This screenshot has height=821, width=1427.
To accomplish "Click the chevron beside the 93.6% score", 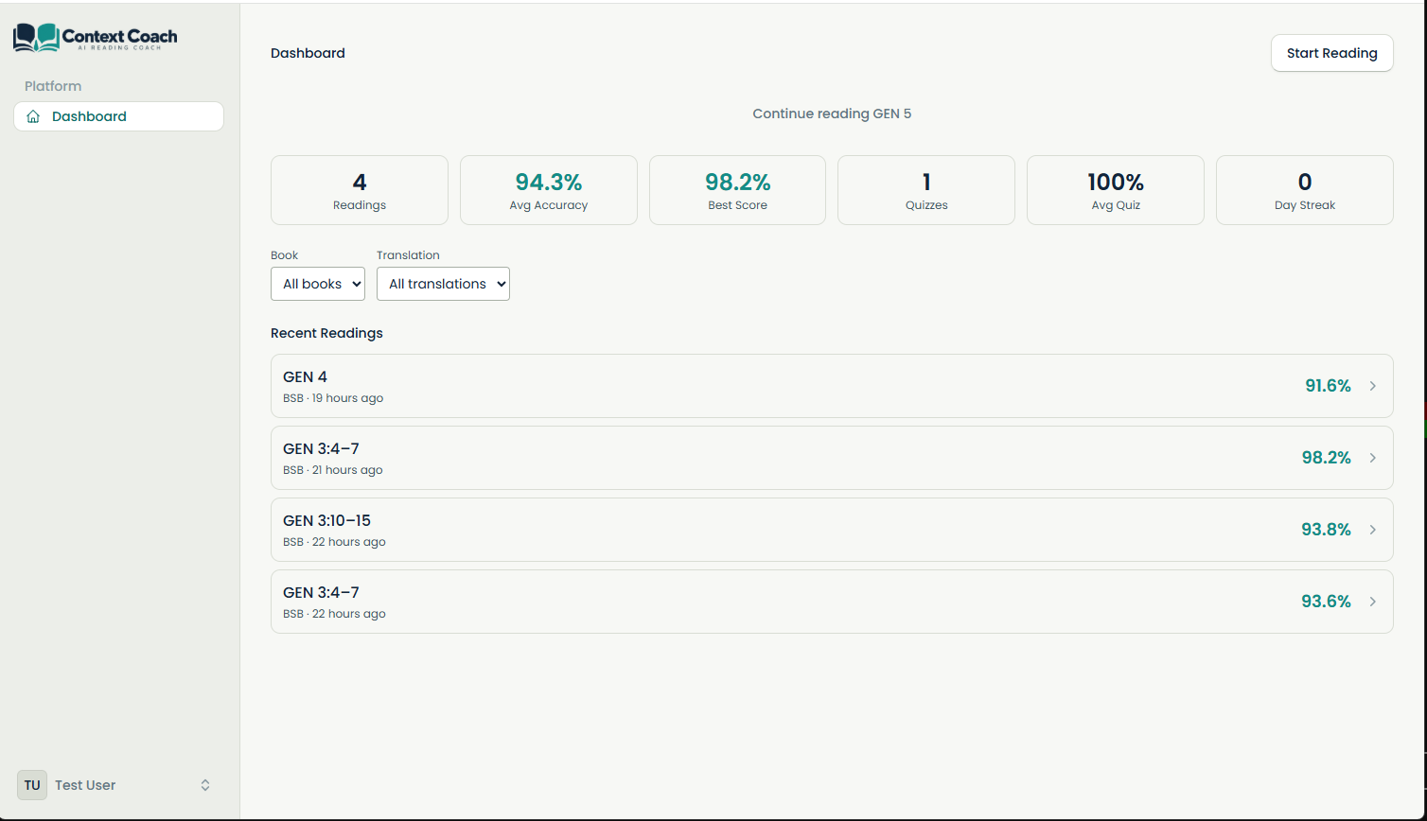I will coord(1373,602).
